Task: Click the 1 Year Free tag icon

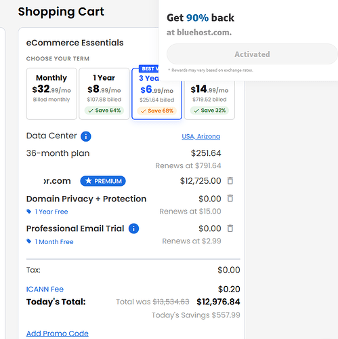Action: [x=29, y=212]
